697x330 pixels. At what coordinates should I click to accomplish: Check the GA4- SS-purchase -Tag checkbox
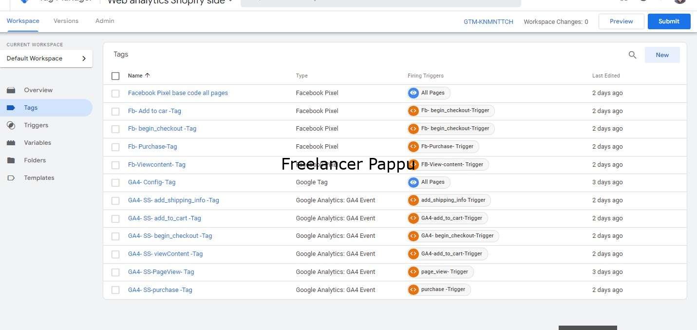[x=115, y=290]
